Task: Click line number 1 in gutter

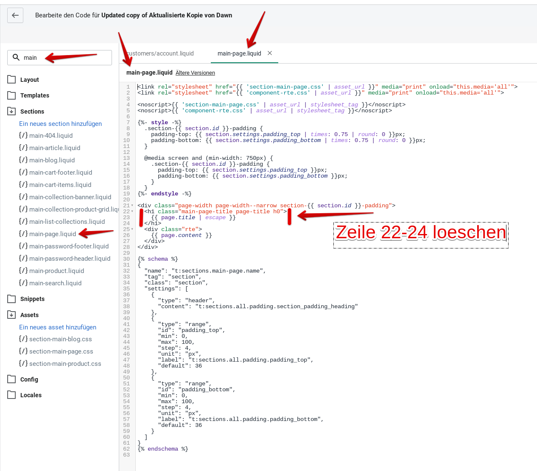Action: tap(128, 87)
